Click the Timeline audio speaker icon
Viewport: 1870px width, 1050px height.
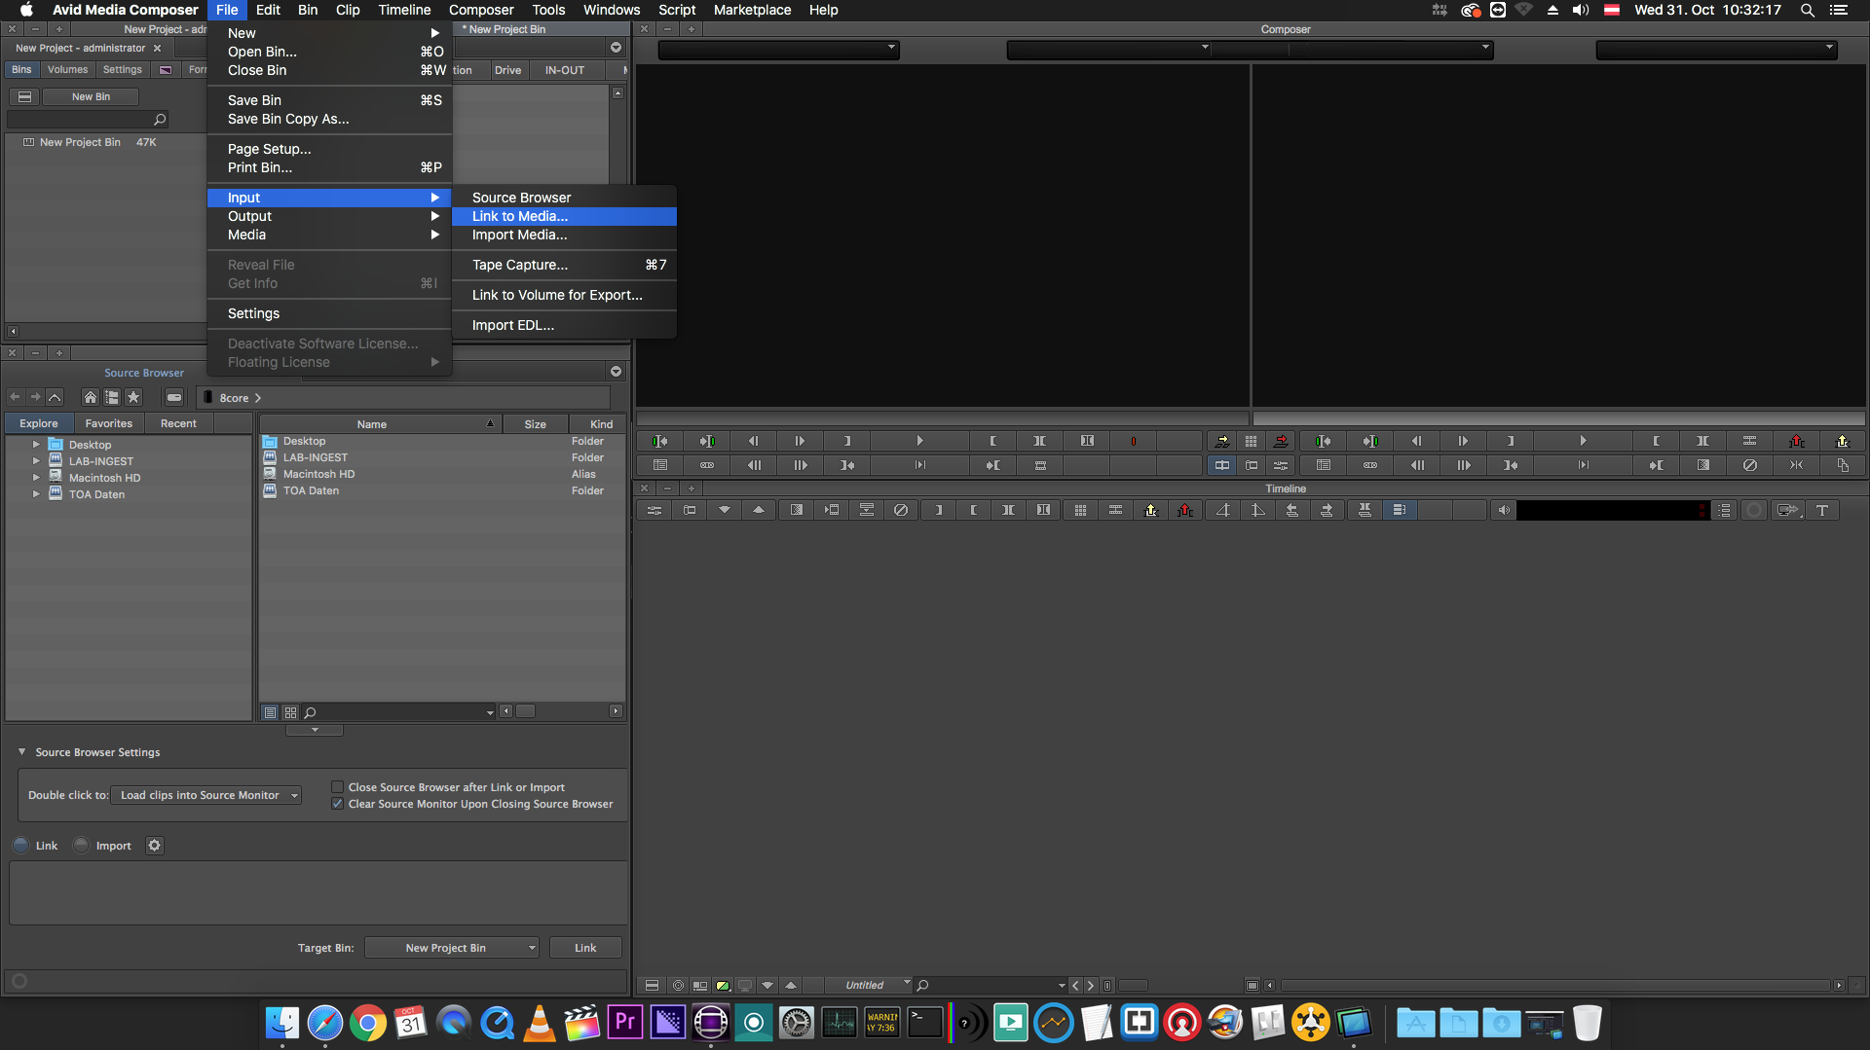(x=1504, y=510)
